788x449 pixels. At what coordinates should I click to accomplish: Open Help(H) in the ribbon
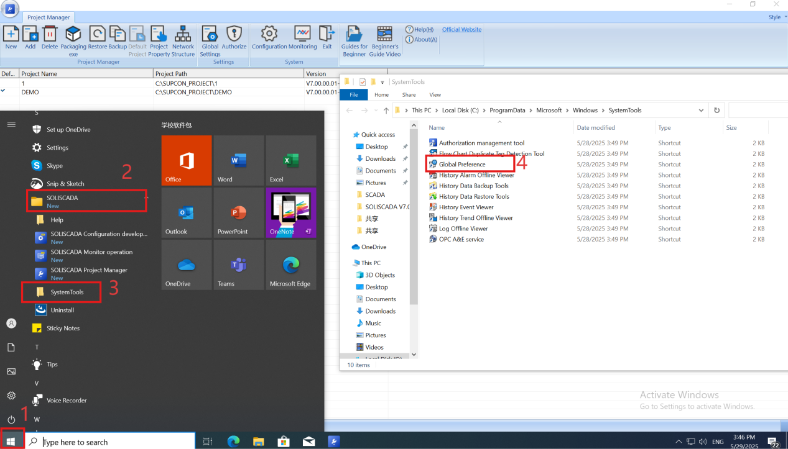click(420, 29)
